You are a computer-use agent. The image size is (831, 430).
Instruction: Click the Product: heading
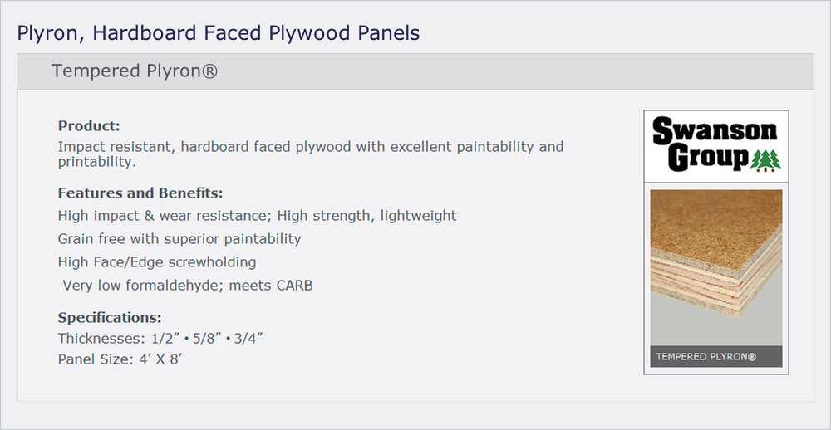coord(89,126)
